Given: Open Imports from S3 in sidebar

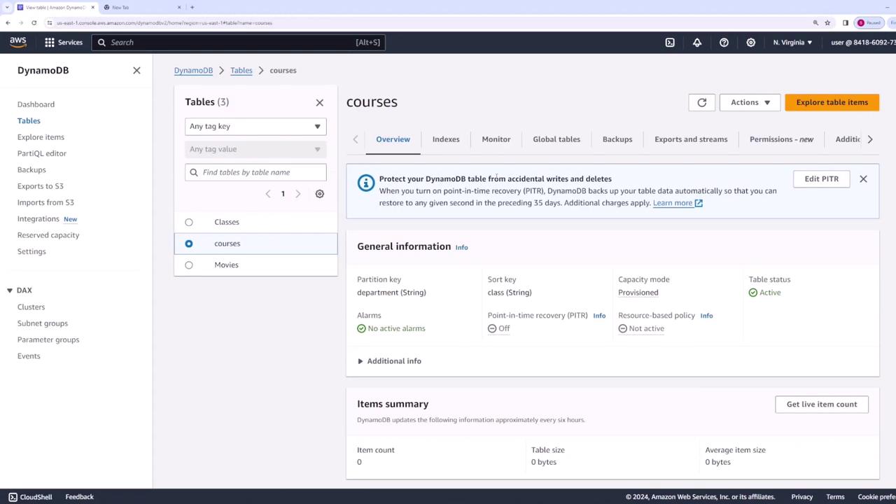Looking at the screenshot, I should pos(45,202).
